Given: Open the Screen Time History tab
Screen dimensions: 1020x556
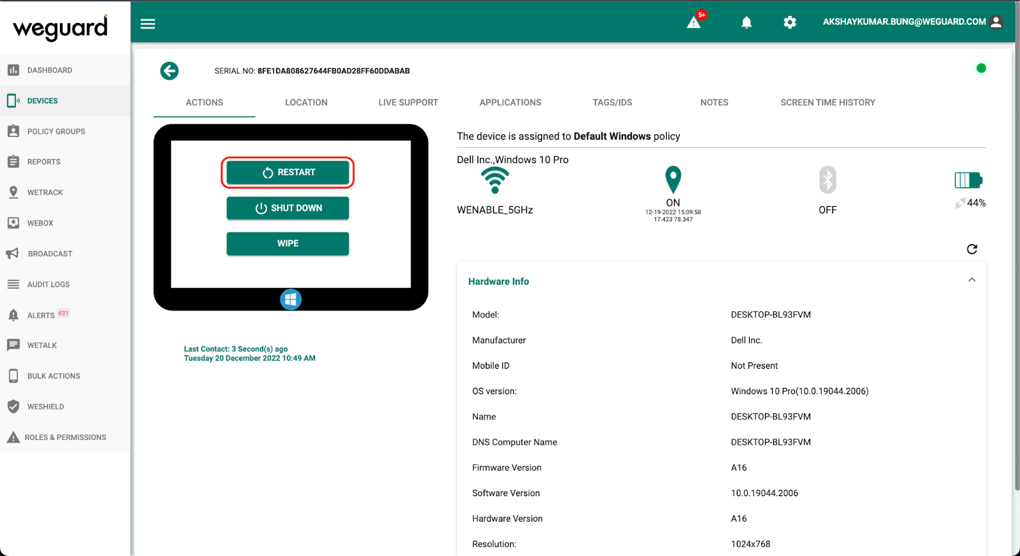Looking at the screenshot, I should pyautogui.click(x=828, y=103).
